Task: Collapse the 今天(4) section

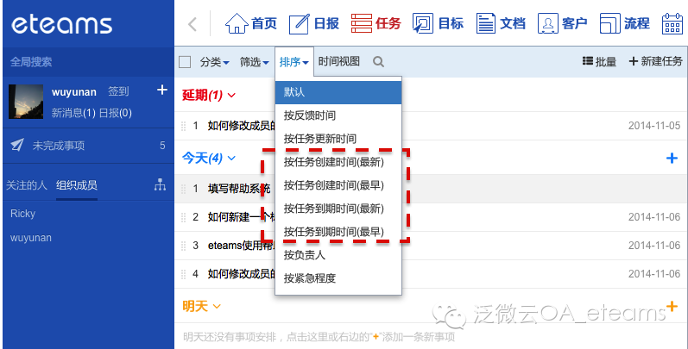Action: coord(209,158)
